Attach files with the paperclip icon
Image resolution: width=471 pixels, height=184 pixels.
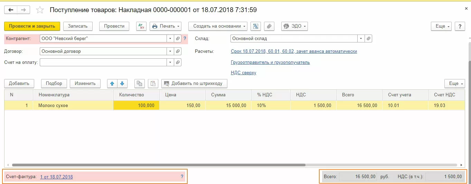pos(269,26)
